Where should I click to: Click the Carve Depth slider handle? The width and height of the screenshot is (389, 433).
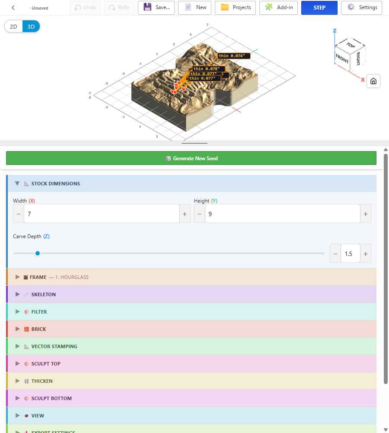pos(38,253)
